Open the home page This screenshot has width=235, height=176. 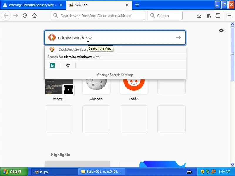click(x=34, y=16)
